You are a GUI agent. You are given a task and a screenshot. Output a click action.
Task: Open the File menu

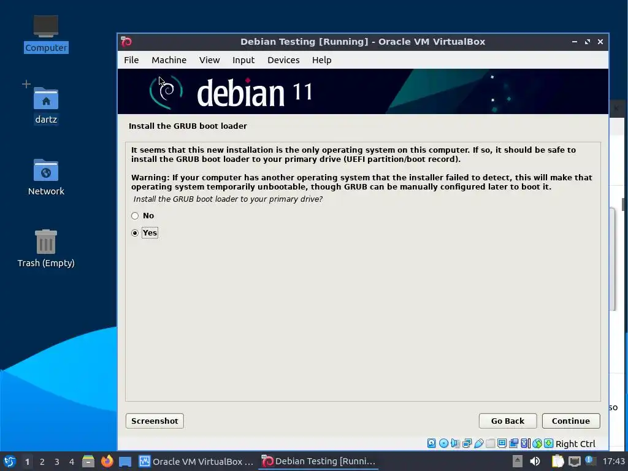click(x=131, y=60)
